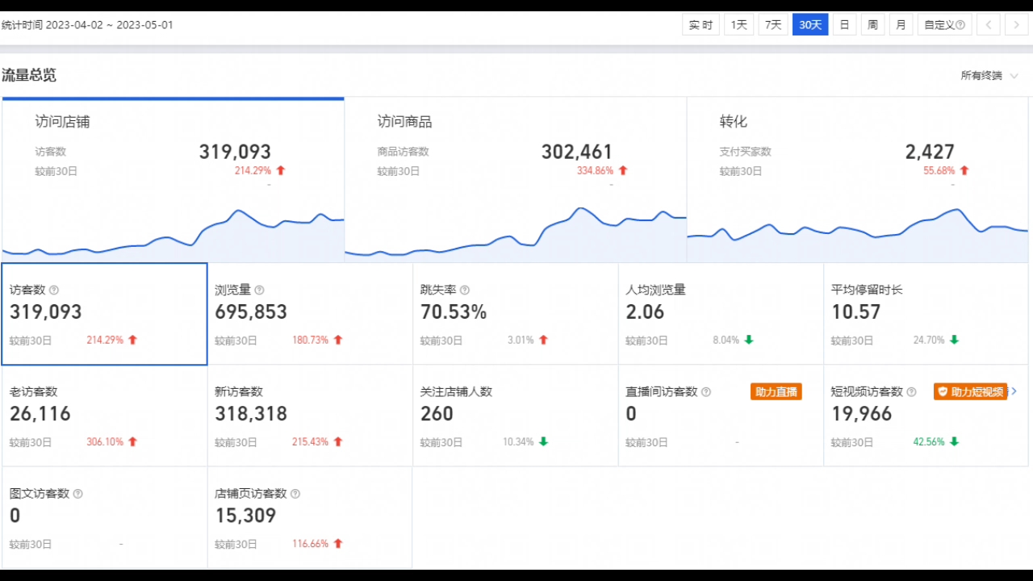Click the 短视频访客数 value 19,966
The image size is (1033, 581).
[x=862, y=414]
